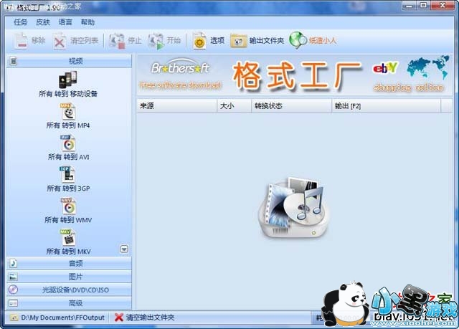Open the 语言 language menu

tap(65, 22)
